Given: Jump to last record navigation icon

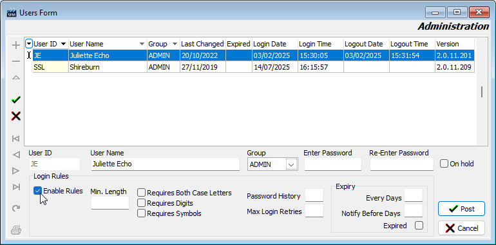Looking at the screenshot, I should [16, 187].
